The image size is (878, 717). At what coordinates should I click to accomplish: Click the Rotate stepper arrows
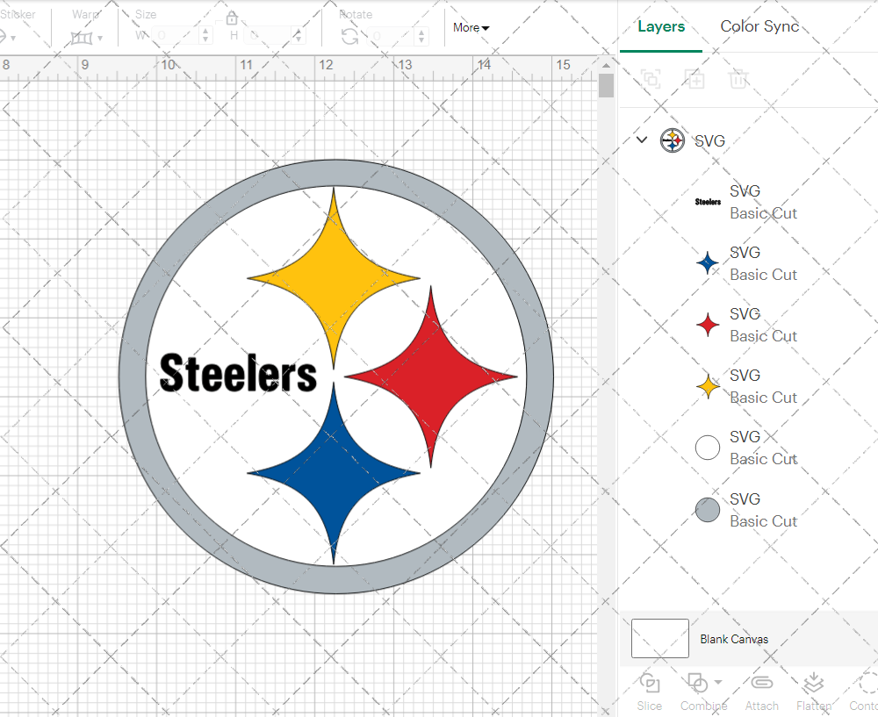(x=421, y=36)
